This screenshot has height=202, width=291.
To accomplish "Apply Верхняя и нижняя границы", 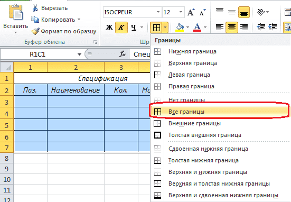I will tap(220, 172).
